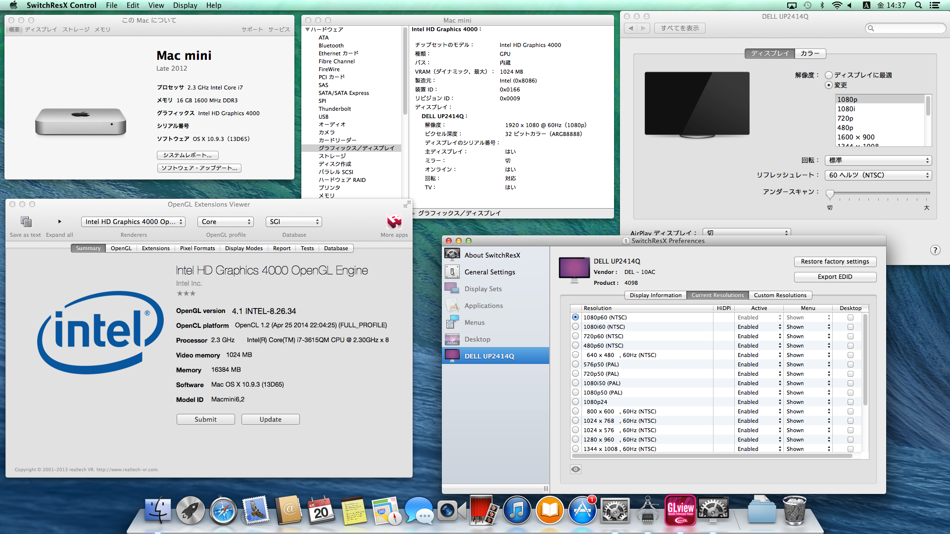Click the eye icon below resolution list
950x534 pixels.
(x=575, y=469)
